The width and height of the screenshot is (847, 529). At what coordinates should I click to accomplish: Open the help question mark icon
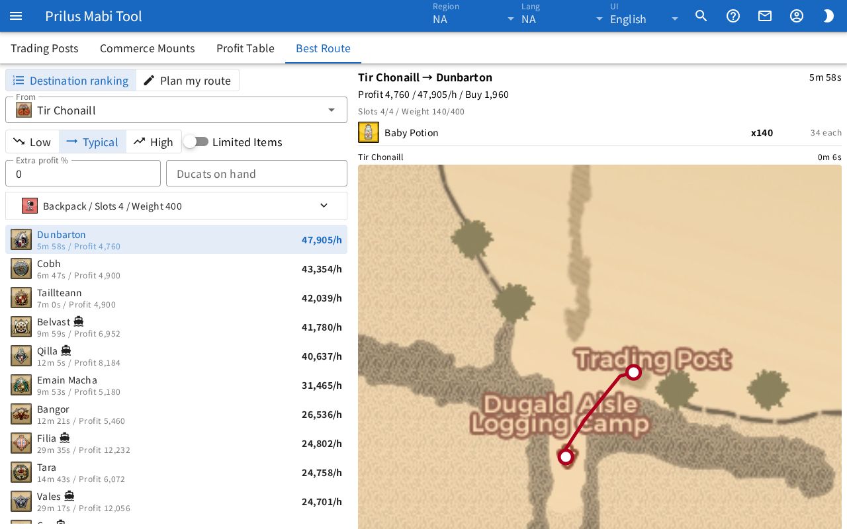click(733, 16)
